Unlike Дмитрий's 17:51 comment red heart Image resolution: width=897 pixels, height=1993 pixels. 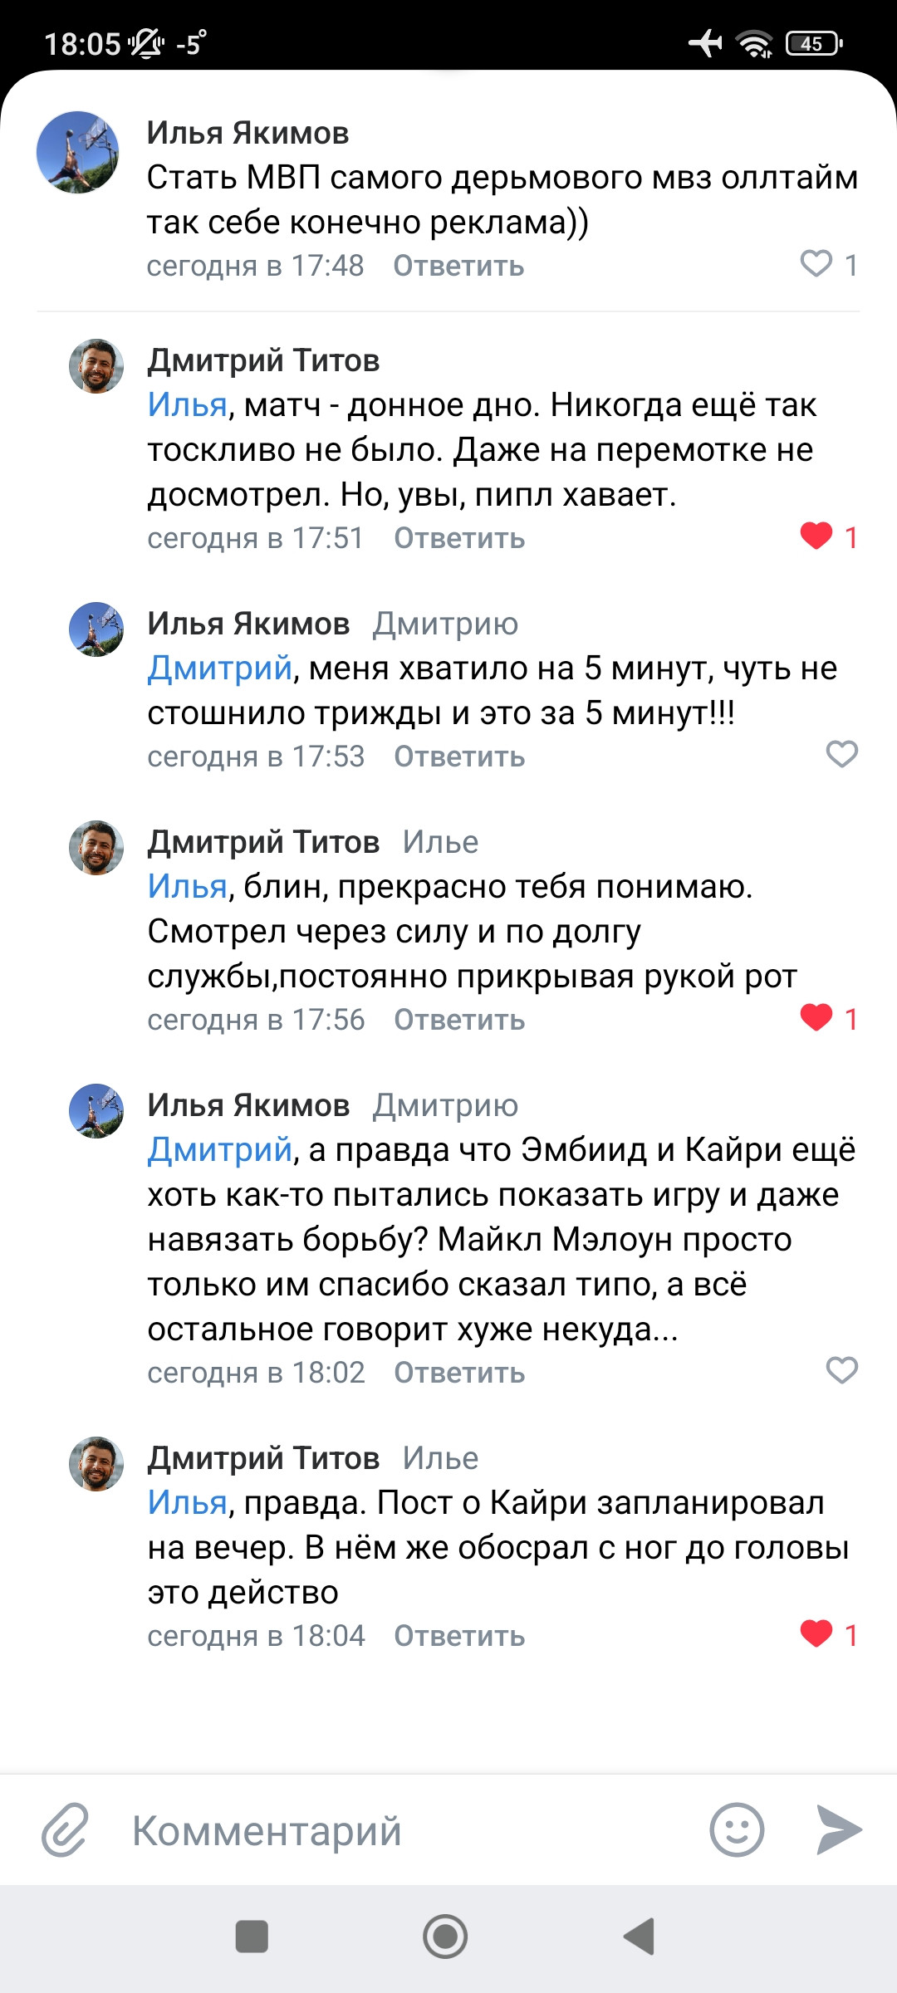coord(816,536)
